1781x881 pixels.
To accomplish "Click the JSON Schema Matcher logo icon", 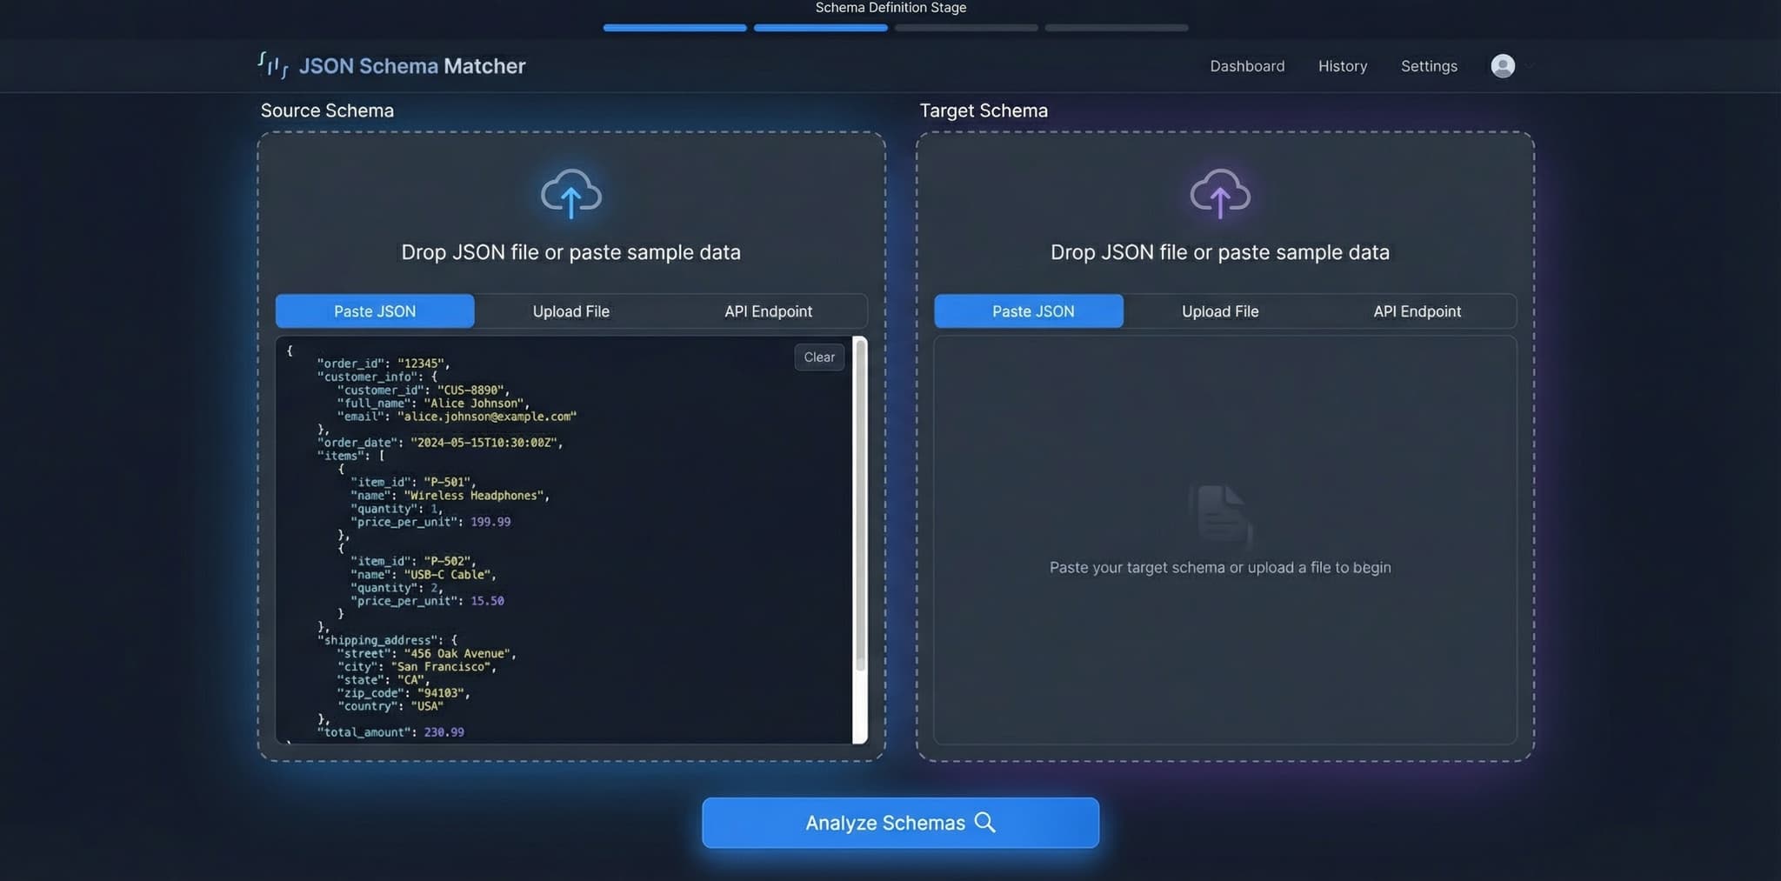I will (x=273, y=65).
